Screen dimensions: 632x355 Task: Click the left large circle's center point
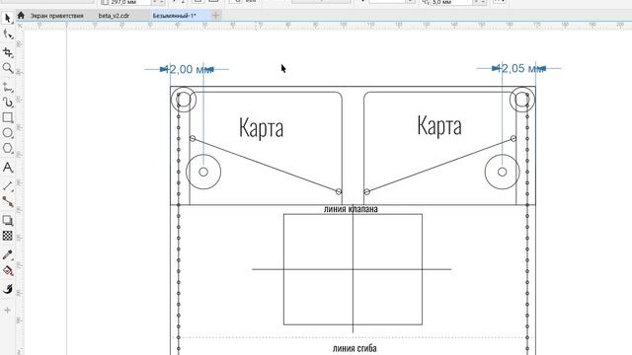pyautogui.click(x=203, y=172)
